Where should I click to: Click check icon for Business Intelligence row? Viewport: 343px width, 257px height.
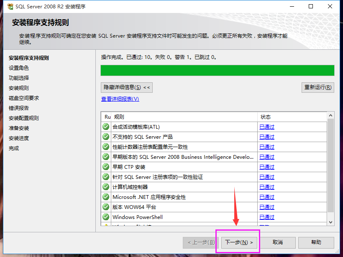tap(106, 157)
